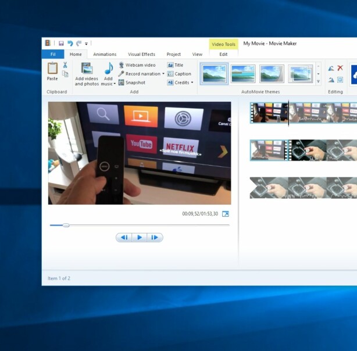The image size is (357, 351).
Task: Click the preview seek slider handle
Action: pos(66,225)
